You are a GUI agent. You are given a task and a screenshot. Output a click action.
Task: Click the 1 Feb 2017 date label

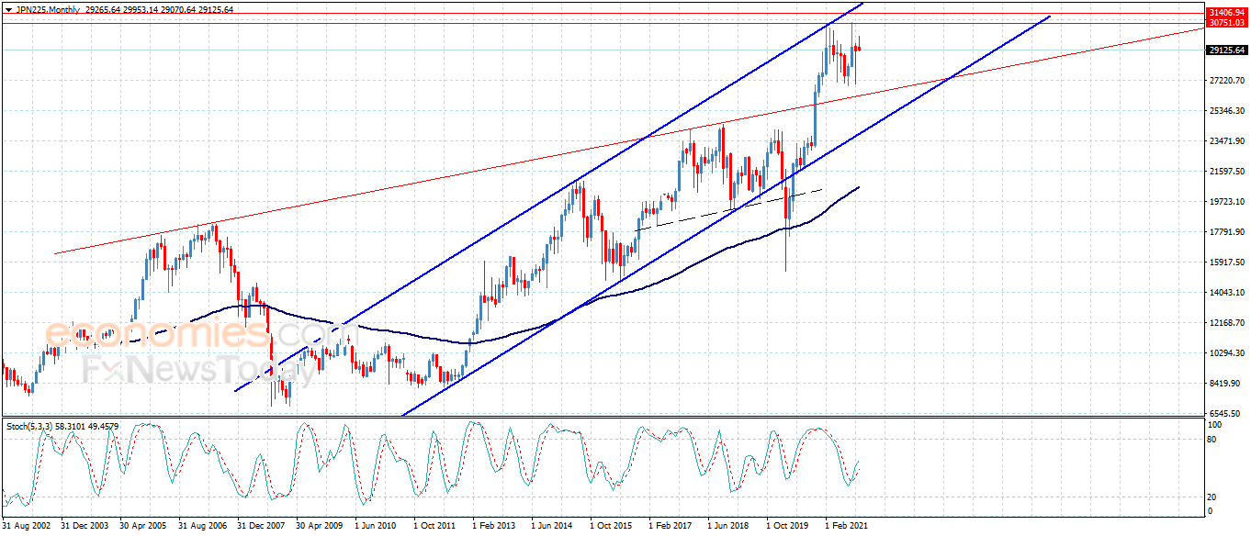tap(670, 526)
